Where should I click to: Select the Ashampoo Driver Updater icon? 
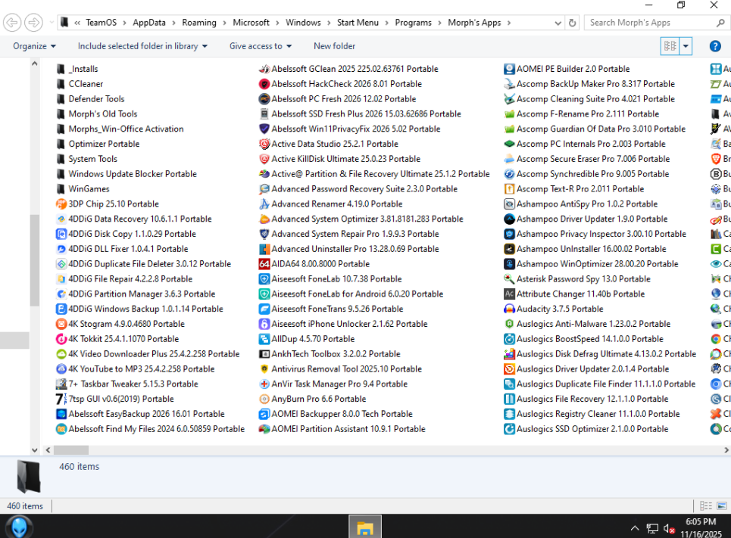click(x=509, y=219)
